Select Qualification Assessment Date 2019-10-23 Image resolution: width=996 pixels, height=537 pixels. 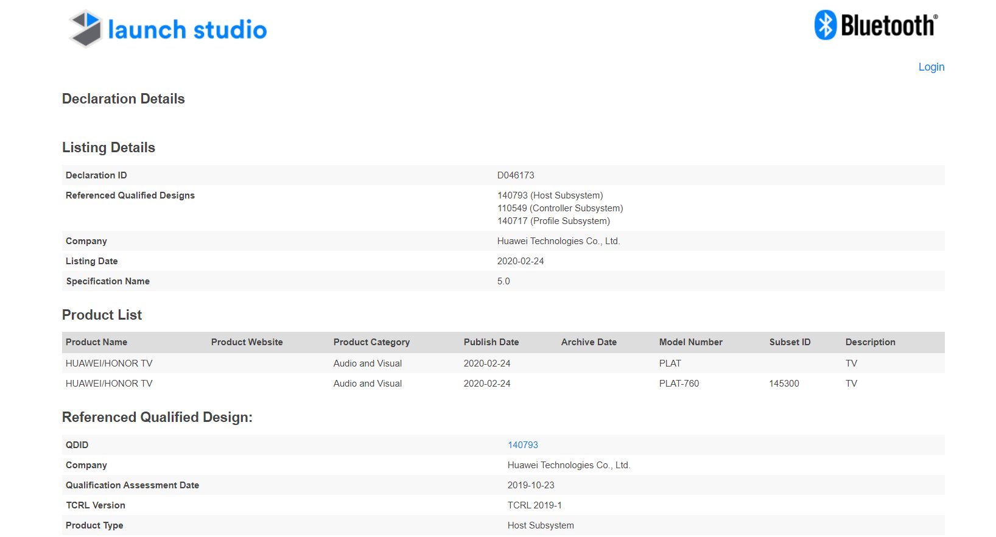pyautogui.click(x=531, y=485)
